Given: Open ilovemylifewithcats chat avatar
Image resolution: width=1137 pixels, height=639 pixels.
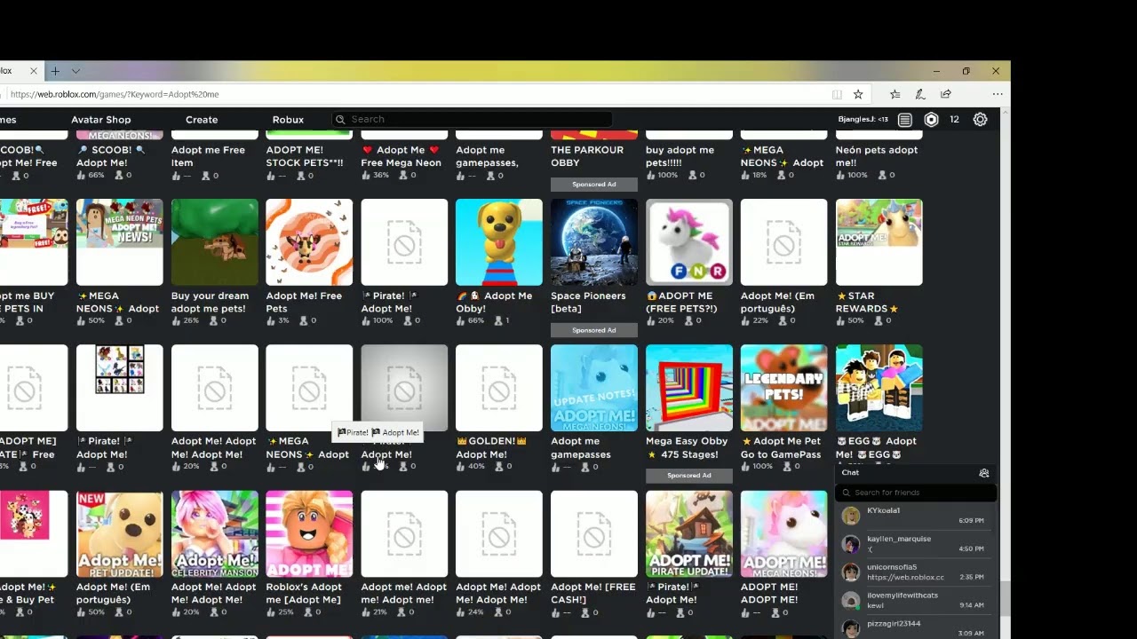Looking at the screenshot, I should [851, 601].
